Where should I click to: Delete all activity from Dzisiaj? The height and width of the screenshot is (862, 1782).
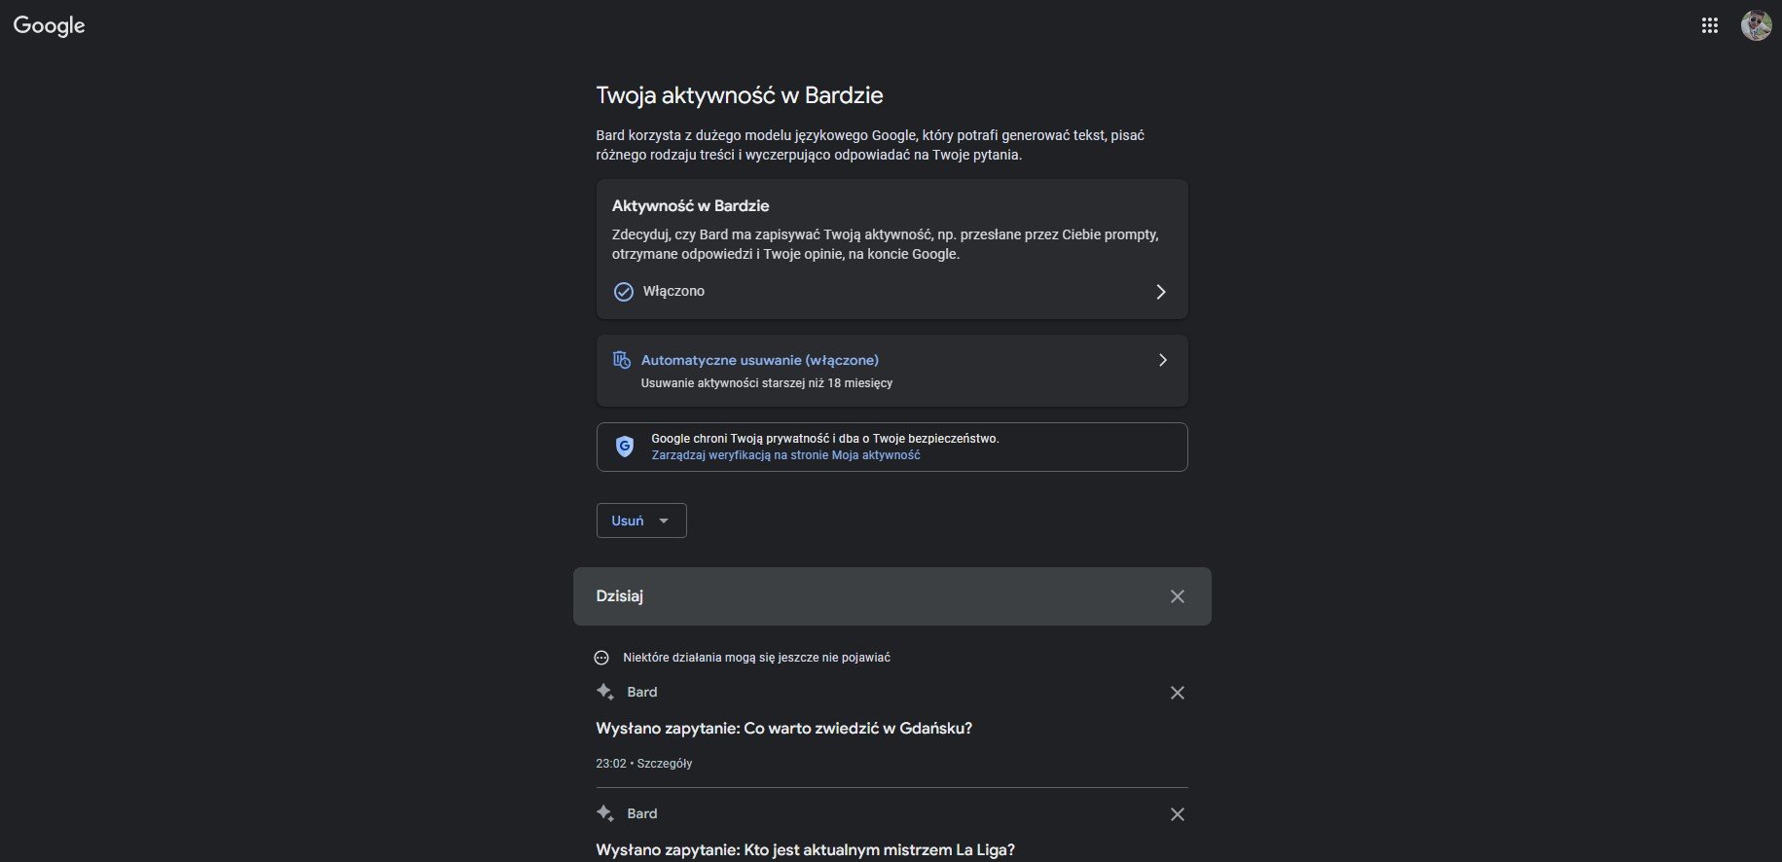coord(1177,596)
